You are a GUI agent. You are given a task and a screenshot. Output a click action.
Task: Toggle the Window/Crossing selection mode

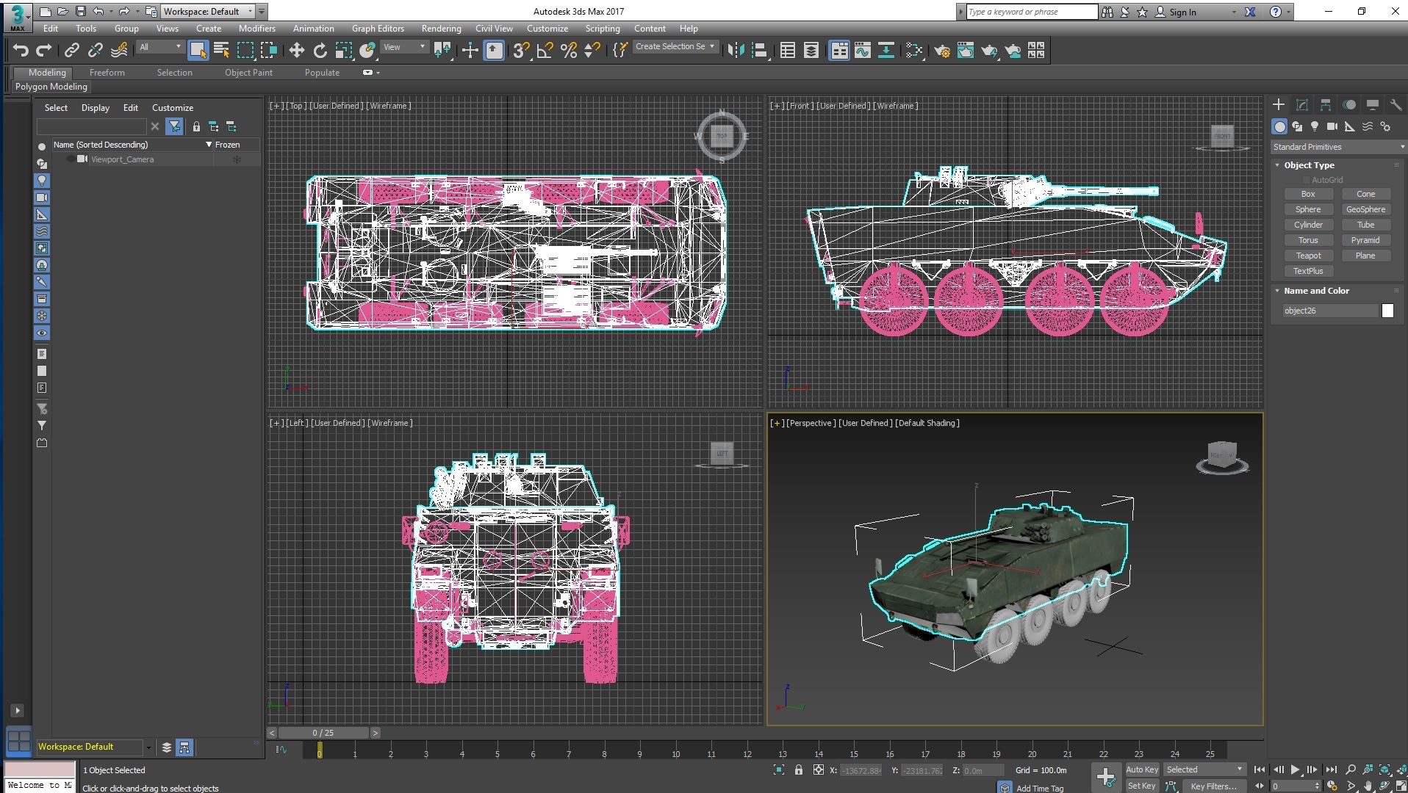(269, 50)
